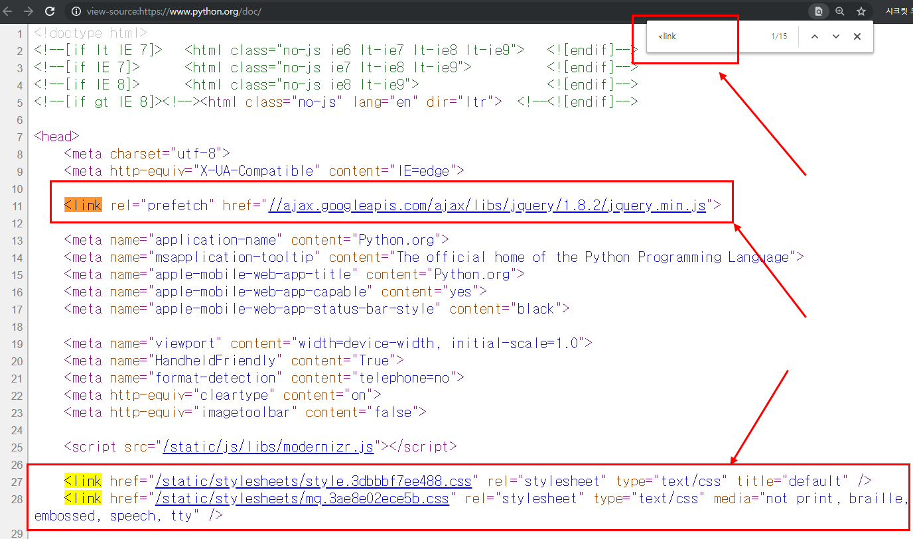Reload the view-source page
The image size is (913, 539).
[50, 11]
